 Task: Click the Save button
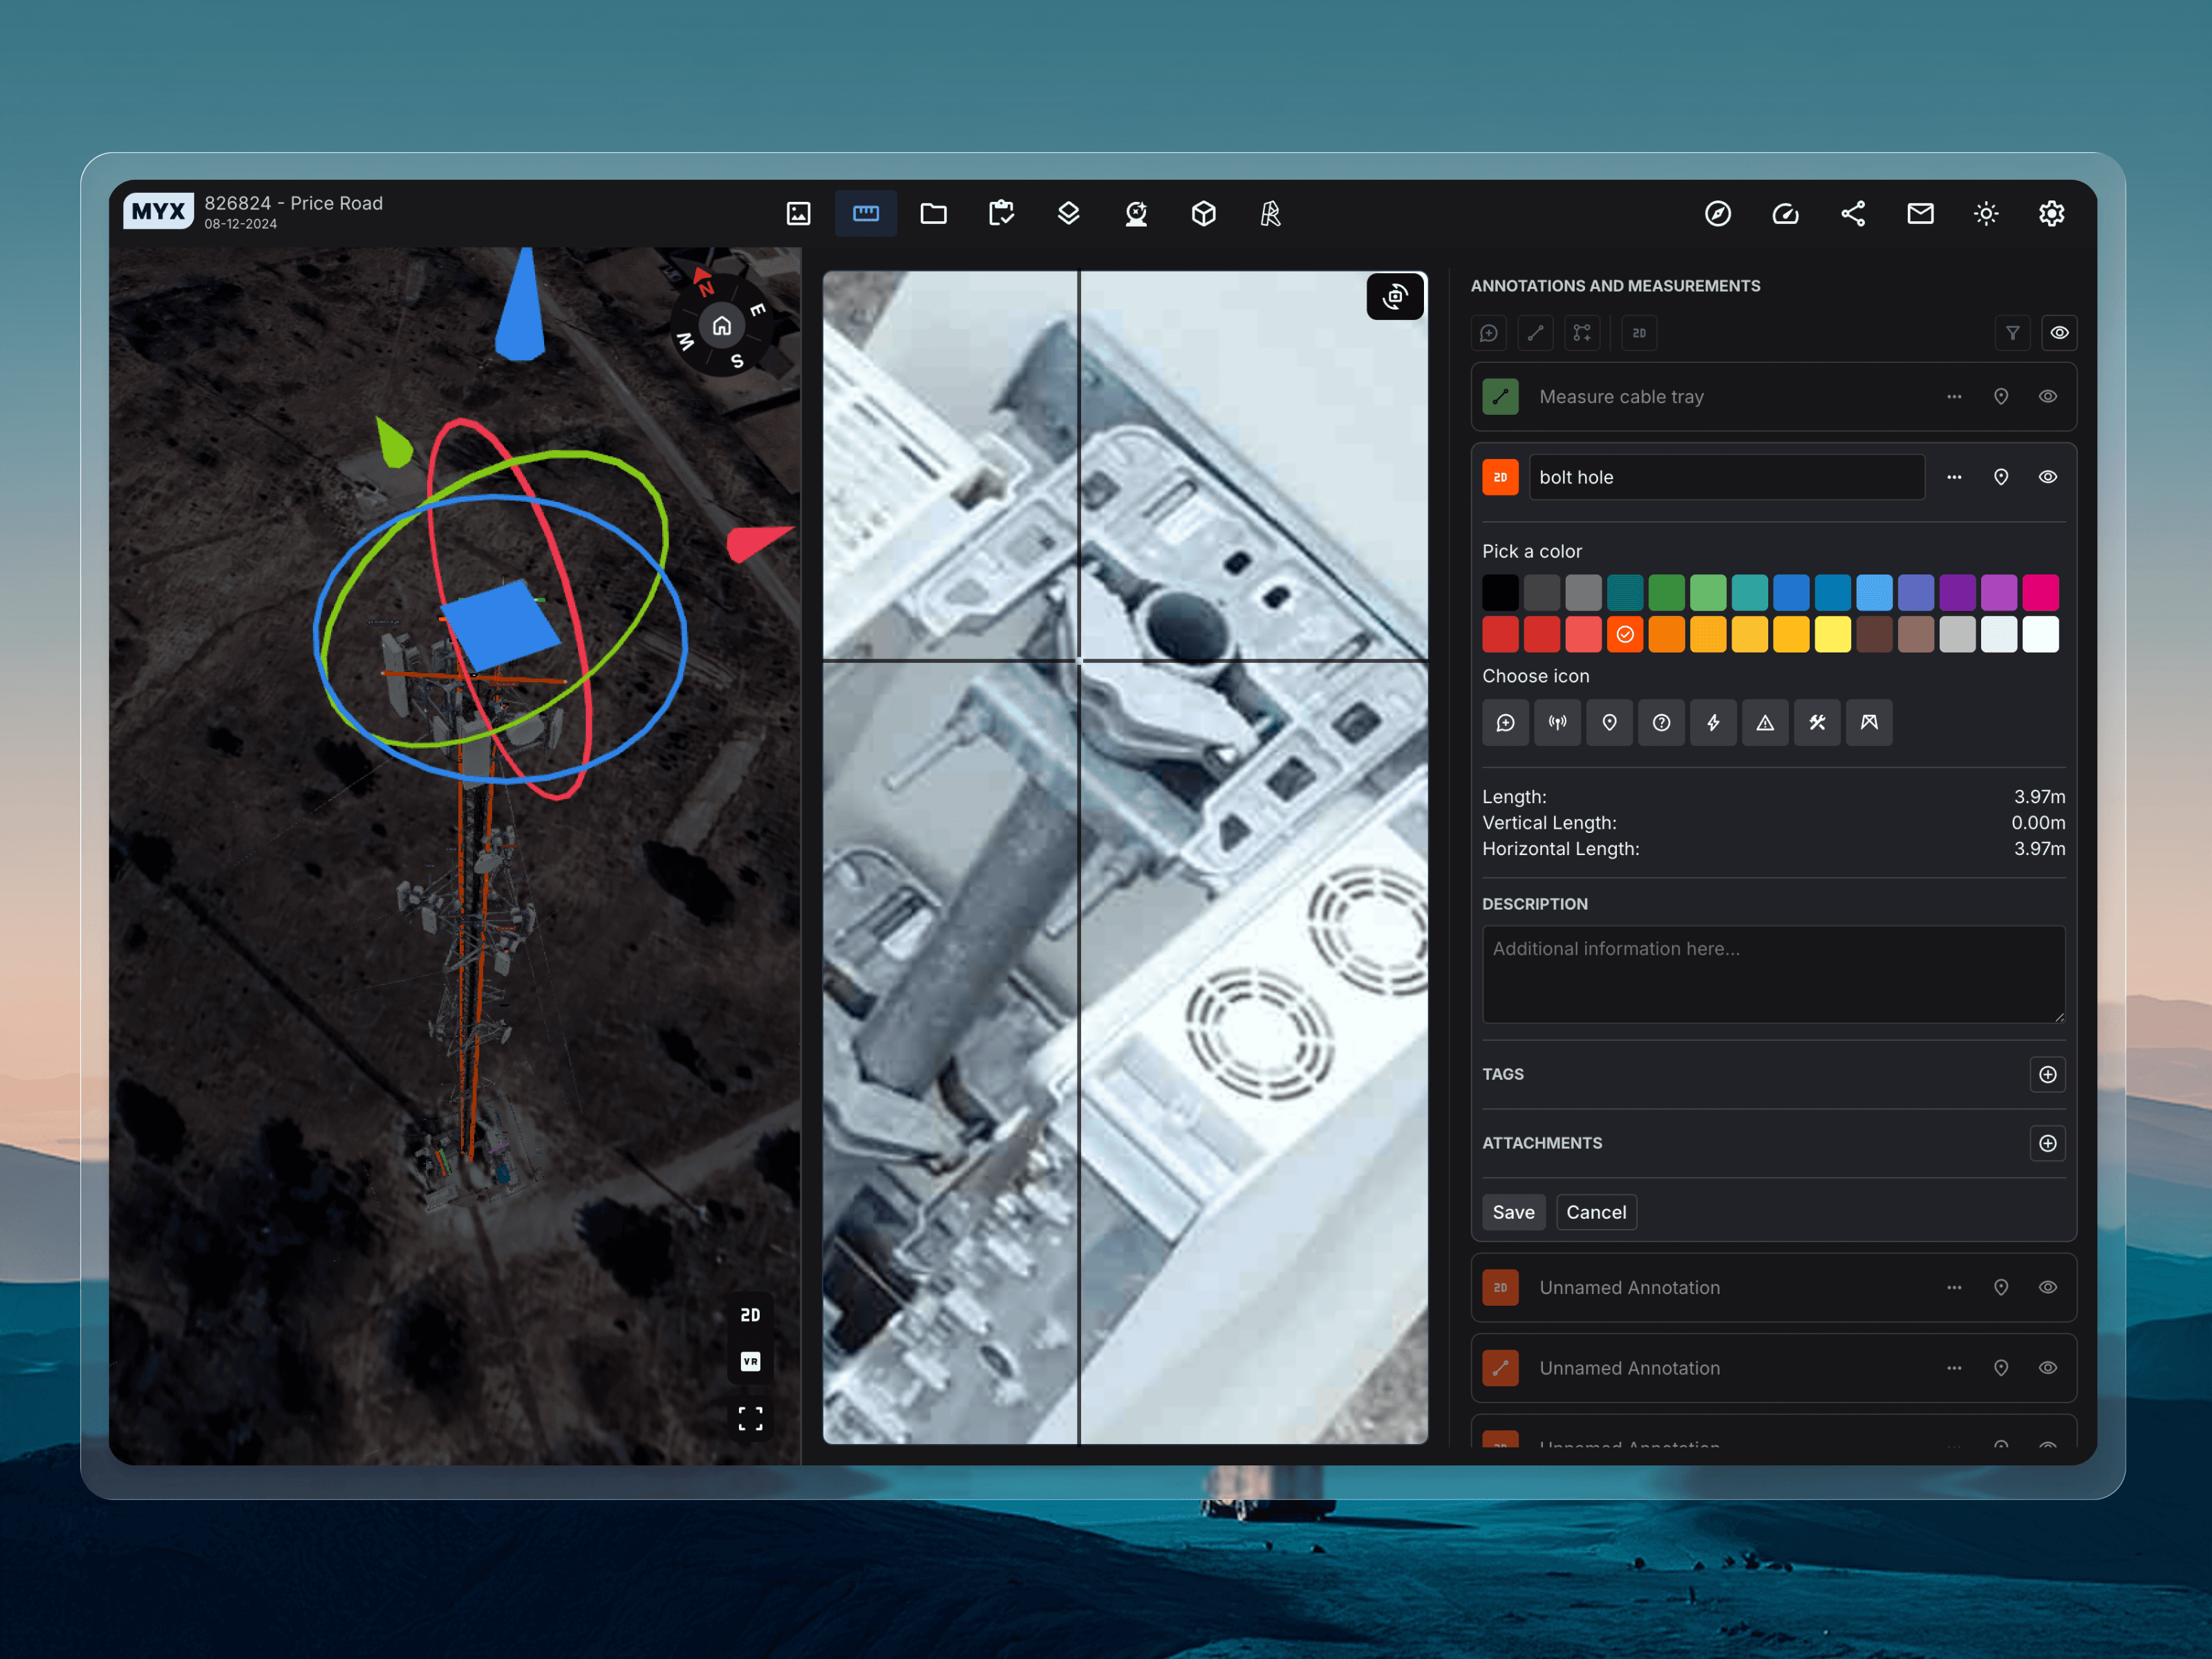tap(1513, 1212)
